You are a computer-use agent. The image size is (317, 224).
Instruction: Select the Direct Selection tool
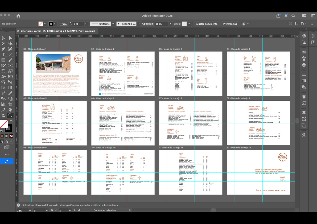[10, 38]
